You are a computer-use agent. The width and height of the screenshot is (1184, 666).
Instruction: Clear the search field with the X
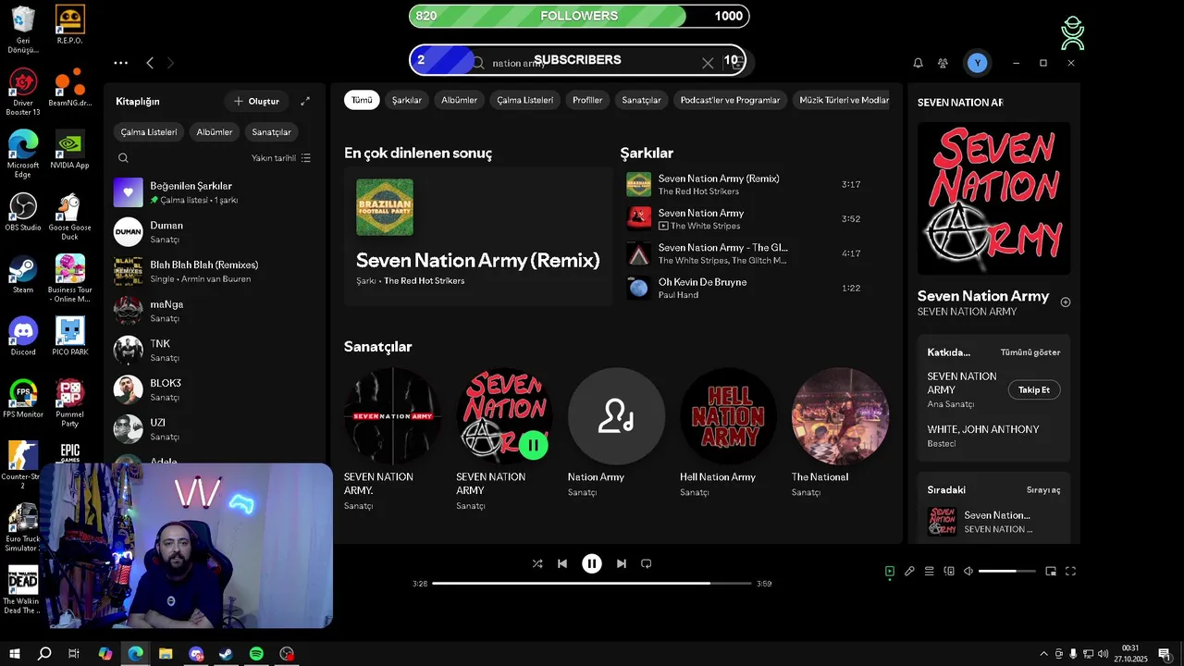click(x=708, y=63)
